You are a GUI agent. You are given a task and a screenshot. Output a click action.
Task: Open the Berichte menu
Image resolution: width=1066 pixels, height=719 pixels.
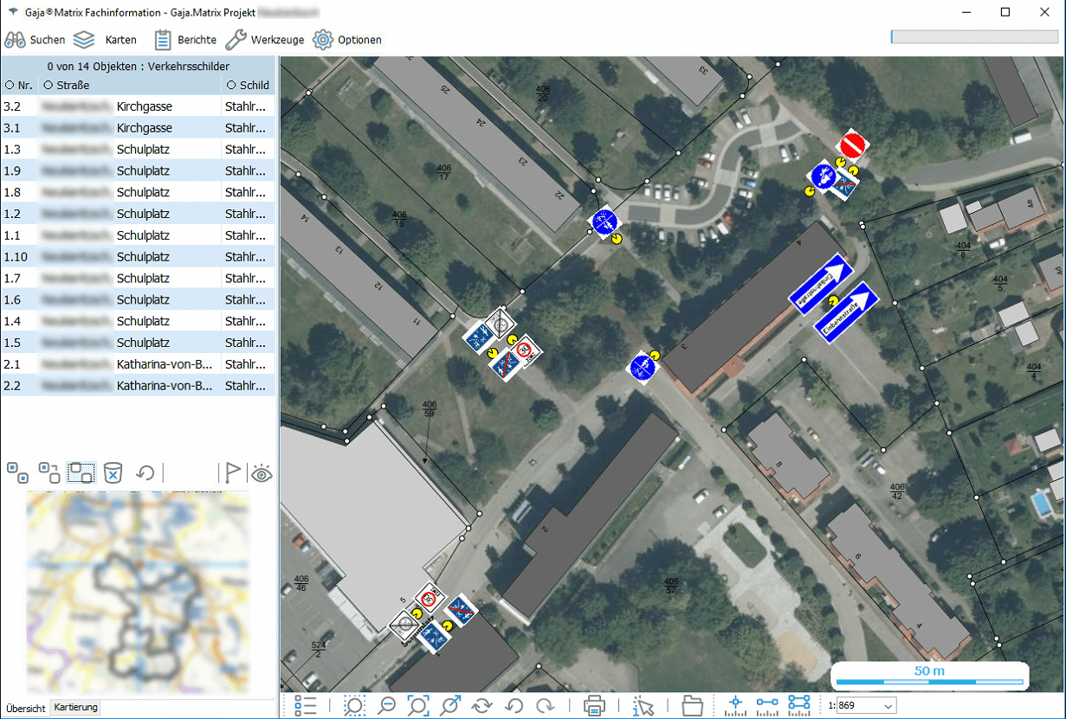click(185, 40)
